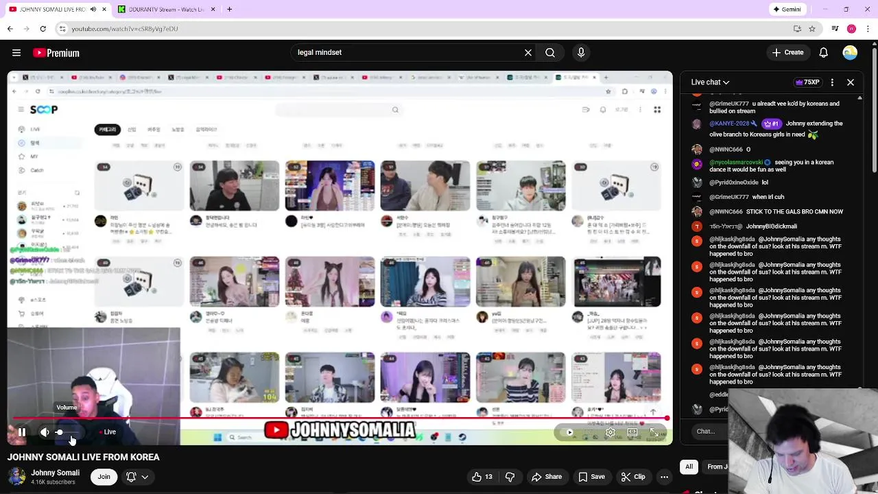
Task: Open the YouTube account avatar menu
Action: (x=850, y=52)
